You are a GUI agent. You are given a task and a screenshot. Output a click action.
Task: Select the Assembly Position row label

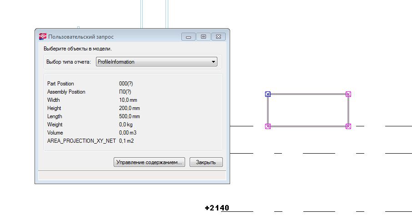tap(66, 92)
